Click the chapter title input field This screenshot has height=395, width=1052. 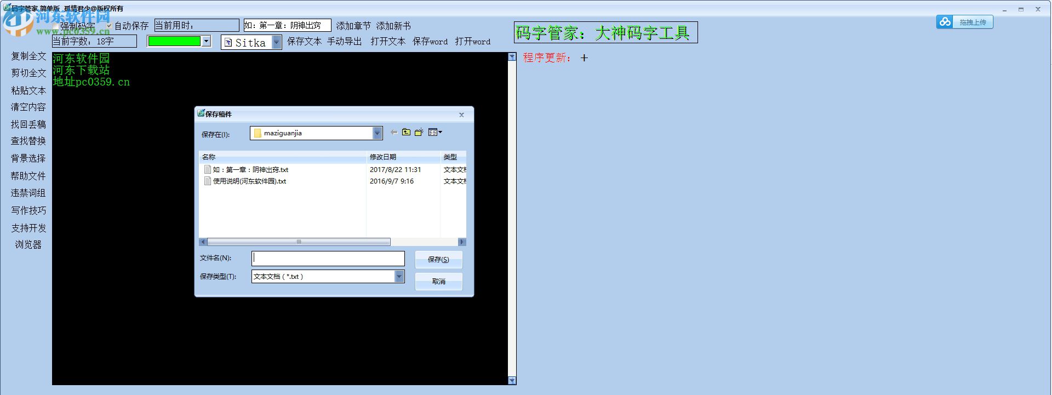pos(287,25)
